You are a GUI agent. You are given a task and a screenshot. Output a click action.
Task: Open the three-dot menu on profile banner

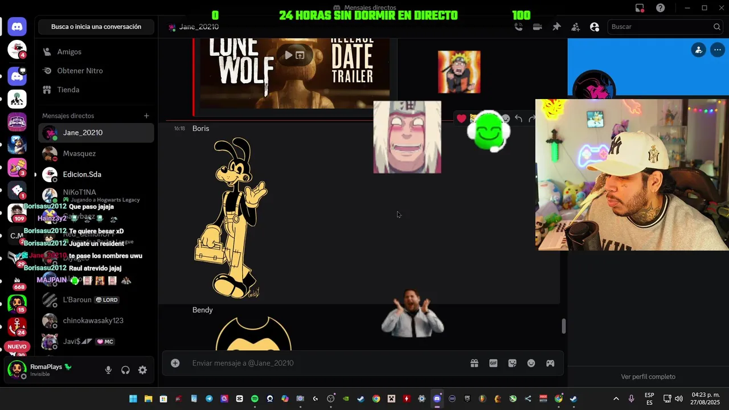717,50
